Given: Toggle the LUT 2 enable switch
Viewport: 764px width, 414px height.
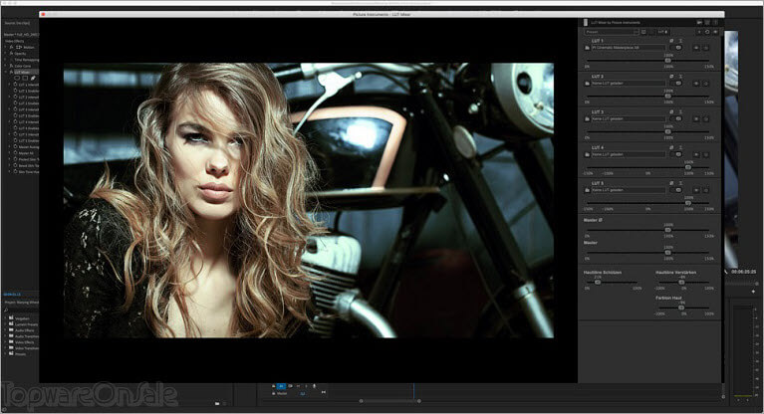Looking at the screenshot, I should click(677, 84).
